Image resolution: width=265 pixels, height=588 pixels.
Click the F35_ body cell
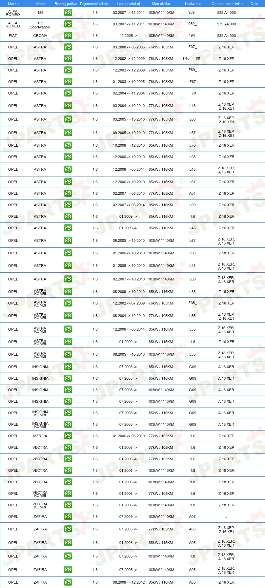tap(192, 303)
